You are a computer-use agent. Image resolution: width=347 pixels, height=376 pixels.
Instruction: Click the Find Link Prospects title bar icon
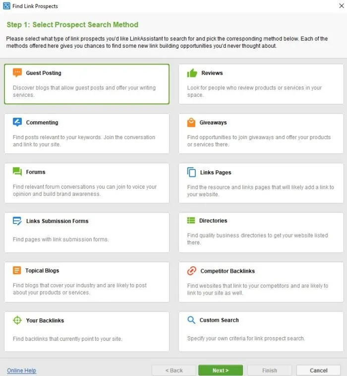5,6
